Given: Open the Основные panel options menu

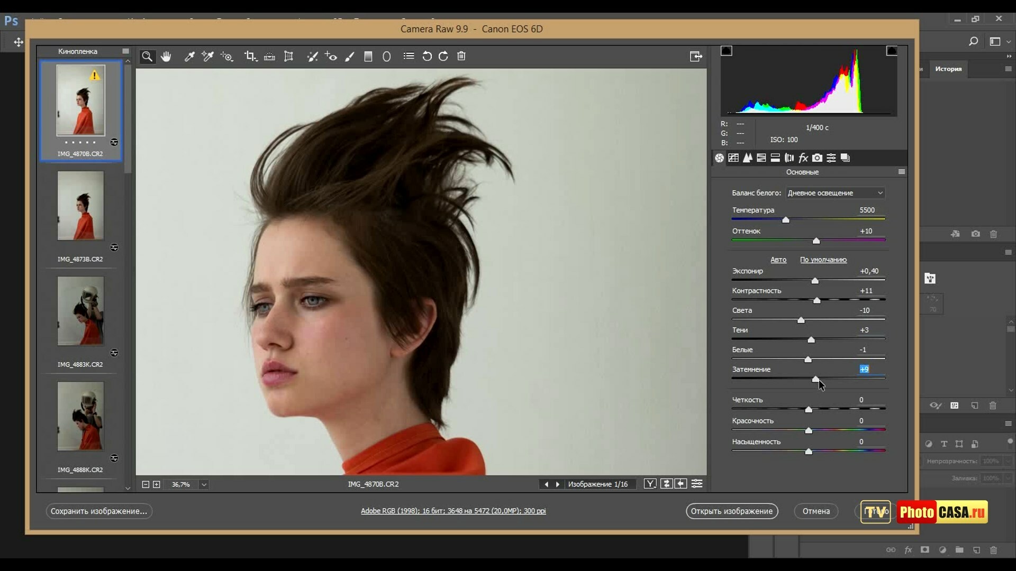Looking at the screenshot, I should 902,172.
